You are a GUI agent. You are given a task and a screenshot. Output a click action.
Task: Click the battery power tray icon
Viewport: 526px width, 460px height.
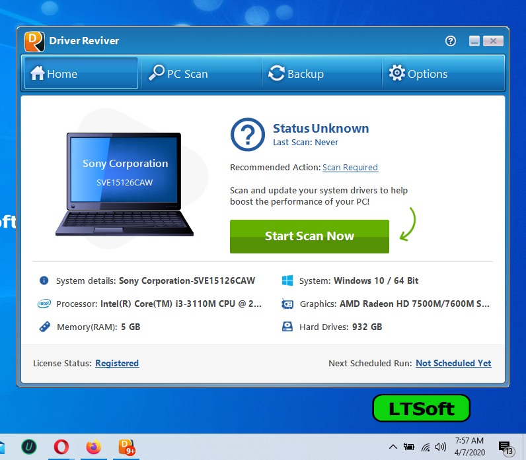click(x=409, y=447)
